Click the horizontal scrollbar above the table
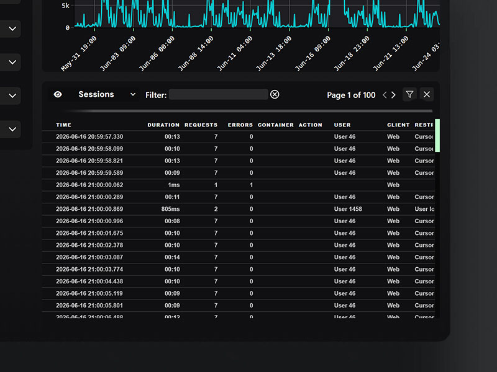Screen dimensions: 497x372 tap(248, 111)
